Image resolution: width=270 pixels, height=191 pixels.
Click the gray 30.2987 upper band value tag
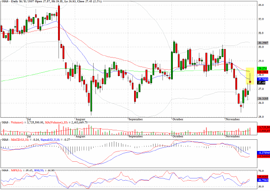point(263,43)
